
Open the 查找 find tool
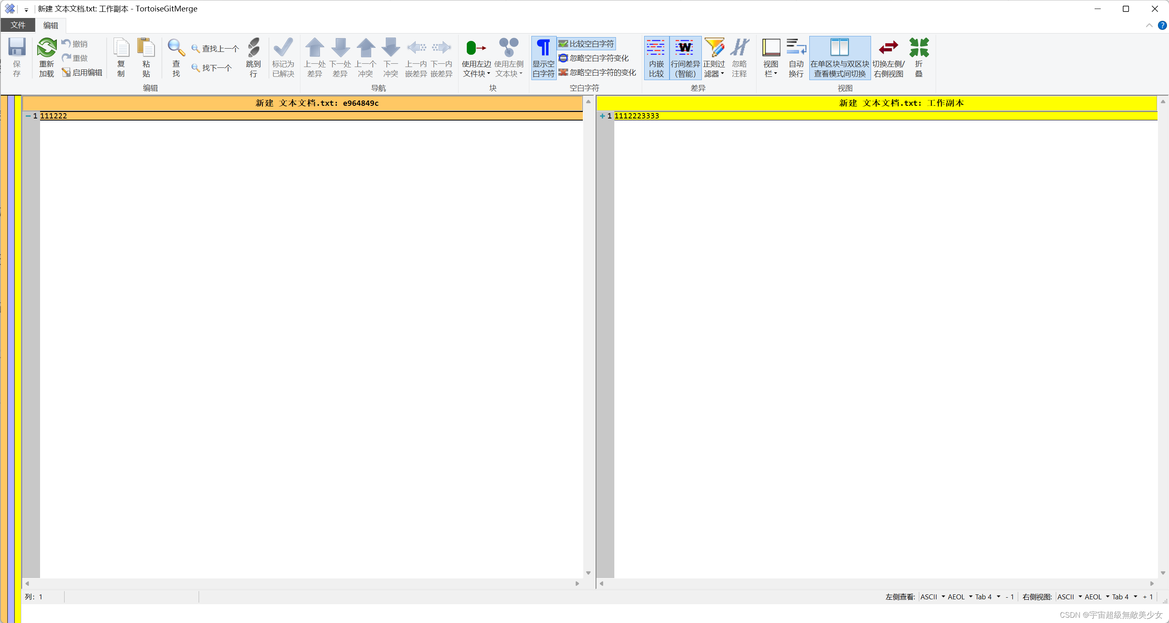(176, 58)
